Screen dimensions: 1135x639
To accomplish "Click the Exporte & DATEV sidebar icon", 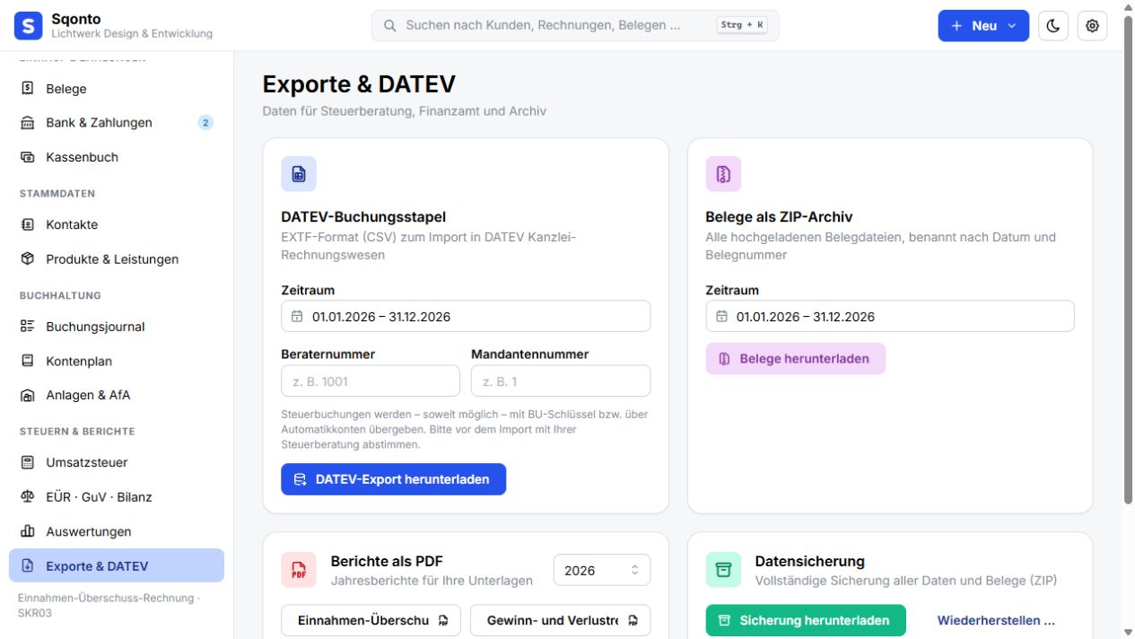I will (x=28, y=566).
